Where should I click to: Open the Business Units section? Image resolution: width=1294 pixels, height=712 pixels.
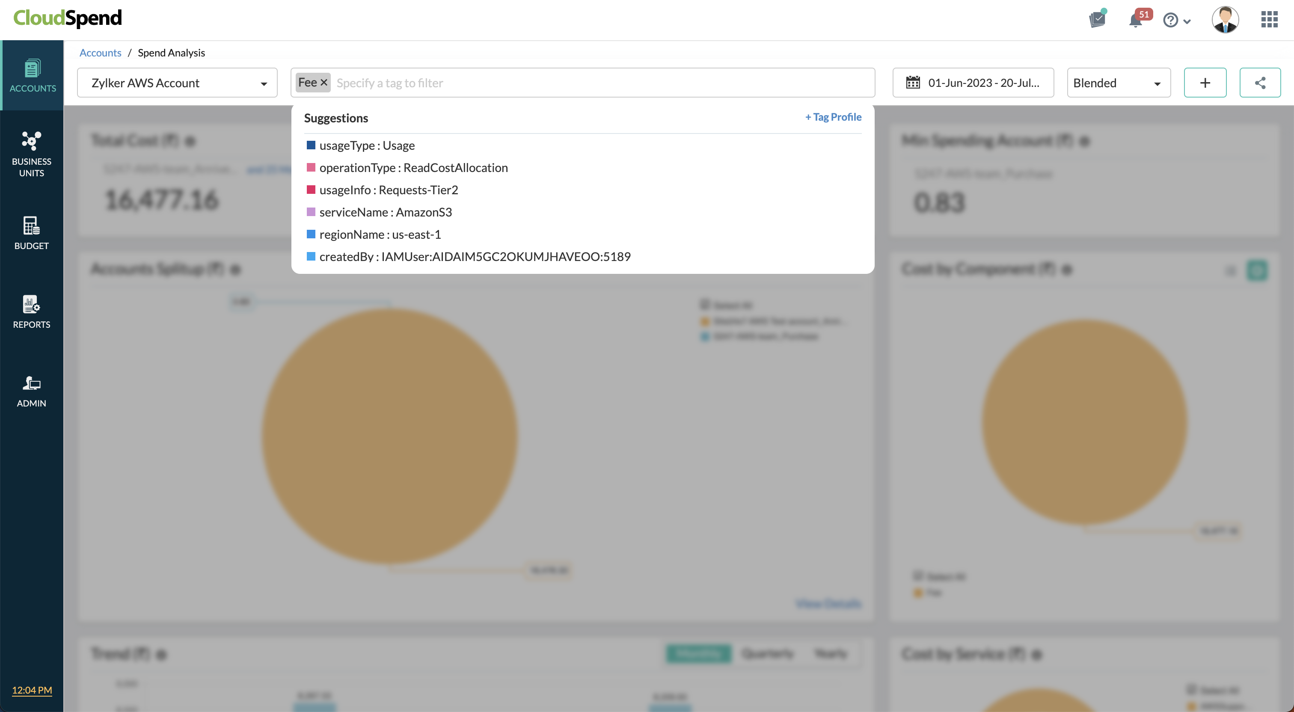click(x=32, y=154)
